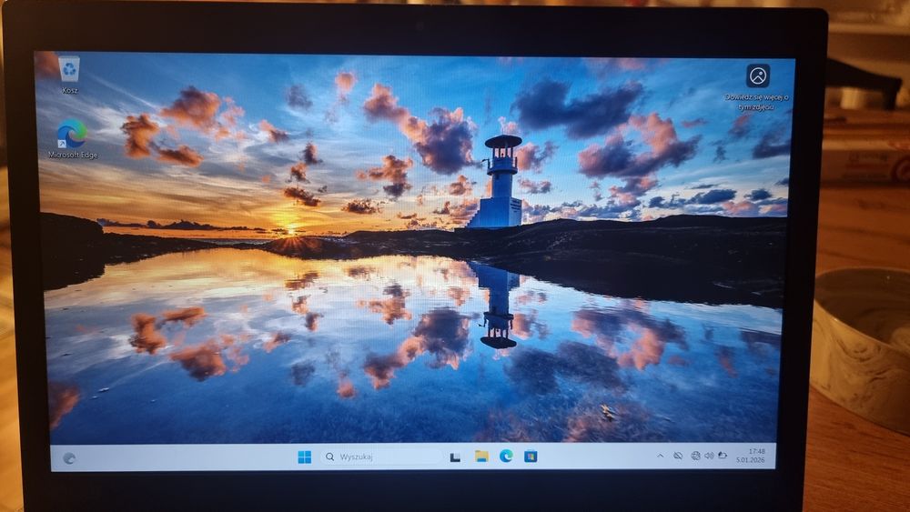The width and height of the screenshot is (910, 512).
Task: Click the Microsoft Edge label text
Action: tap(73, 156)
